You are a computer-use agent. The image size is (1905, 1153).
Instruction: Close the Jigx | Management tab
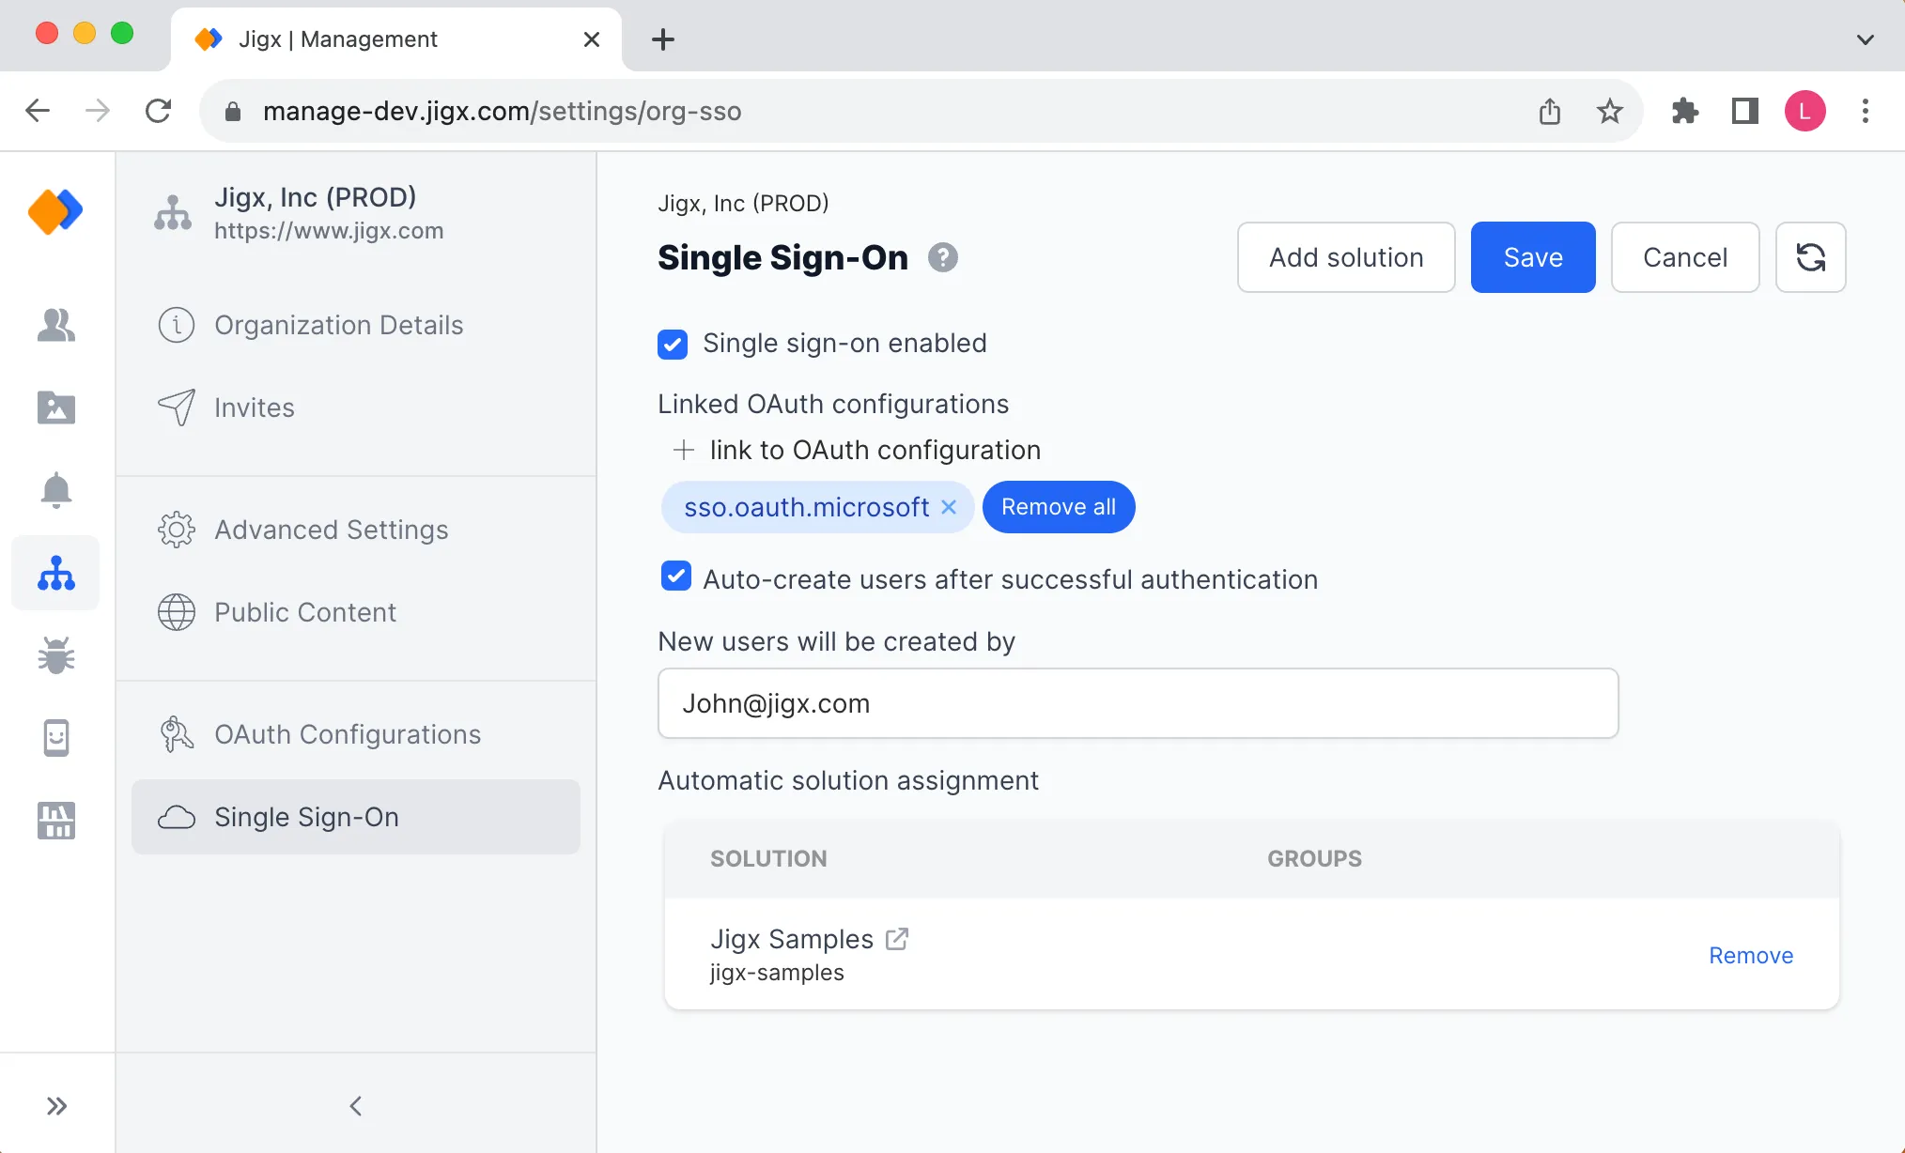pos(591,39)
